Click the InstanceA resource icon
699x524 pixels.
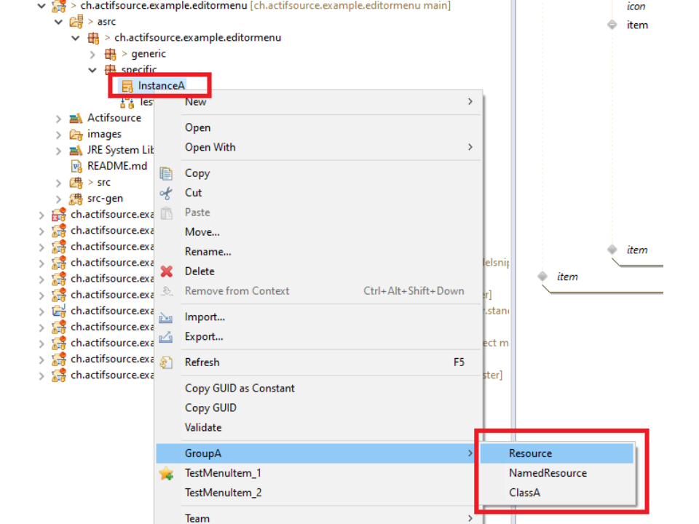pyautogui.click(x=127, y=86)
